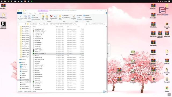Open the File ribbon tab
This screenshot has height=97, width=172.
coord(20,13)
